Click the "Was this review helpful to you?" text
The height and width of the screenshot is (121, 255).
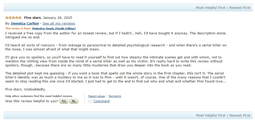click(x=32, y=101)
